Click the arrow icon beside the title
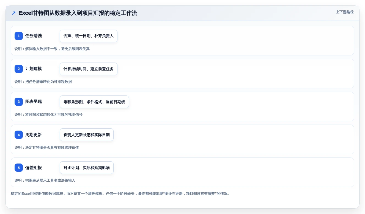This screenshot has width=365, height=214. (13, 13)
